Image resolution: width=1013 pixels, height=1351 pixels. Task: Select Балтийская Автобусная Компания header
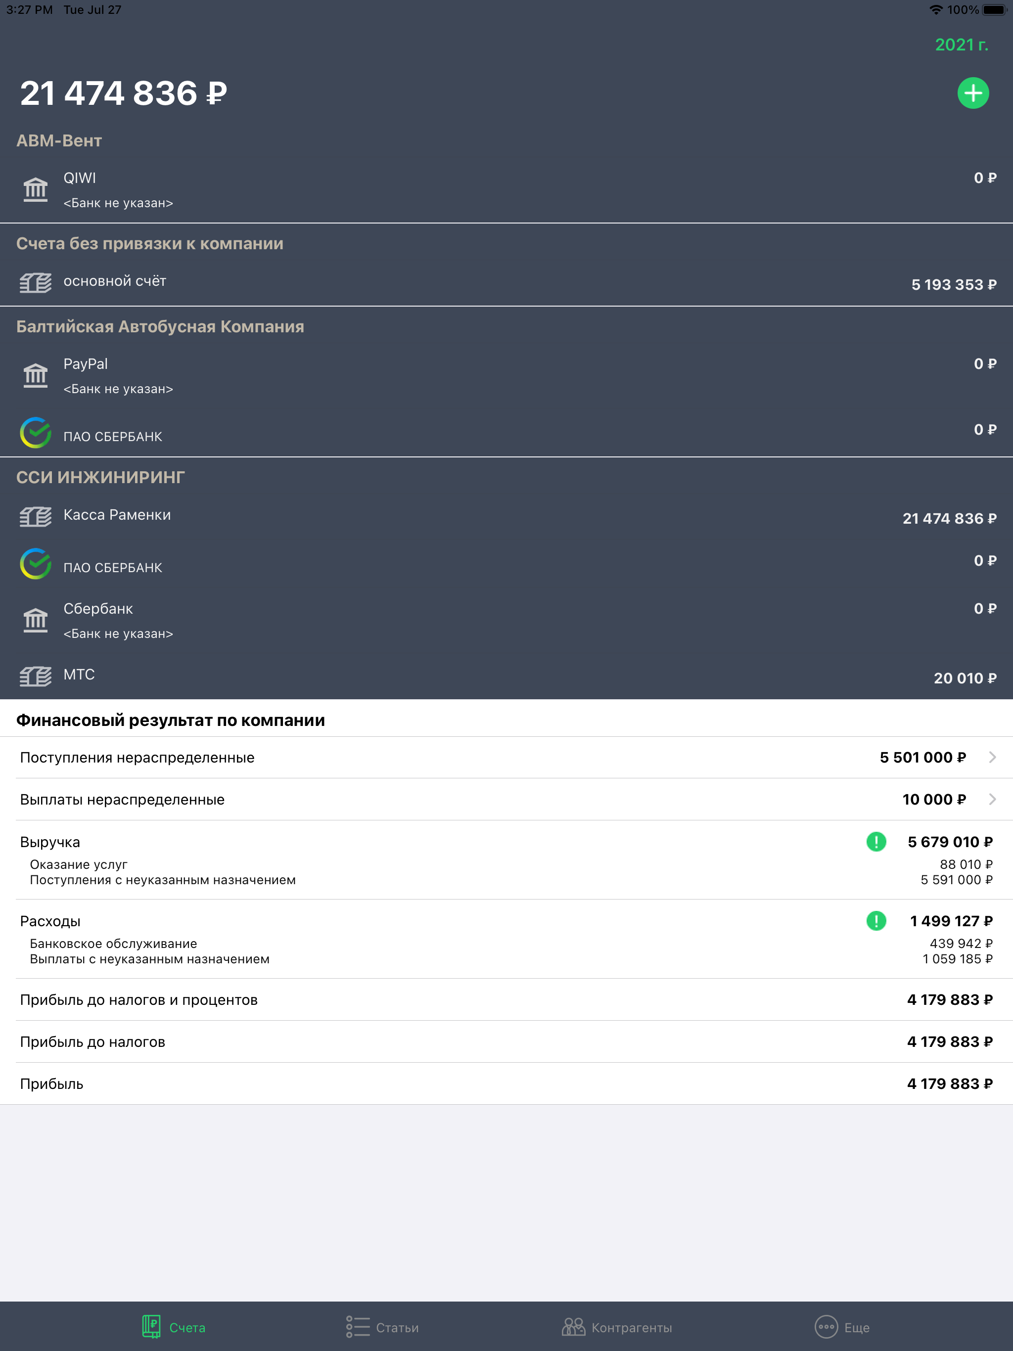[160, 326]
